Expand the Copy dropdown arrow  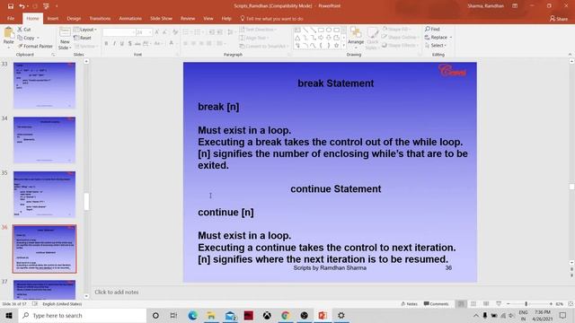click(38, 38)
